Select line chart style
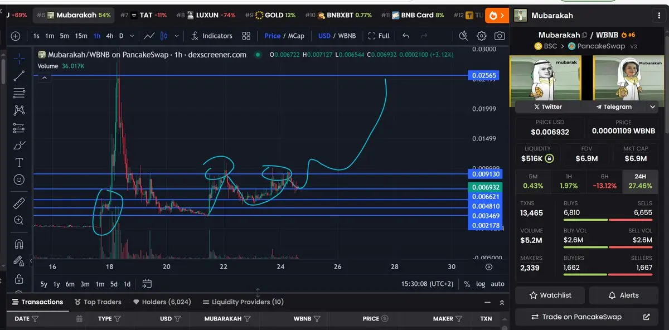Image resolution: width=669 pixels, height=330 pixels. [x=149, y=36]
